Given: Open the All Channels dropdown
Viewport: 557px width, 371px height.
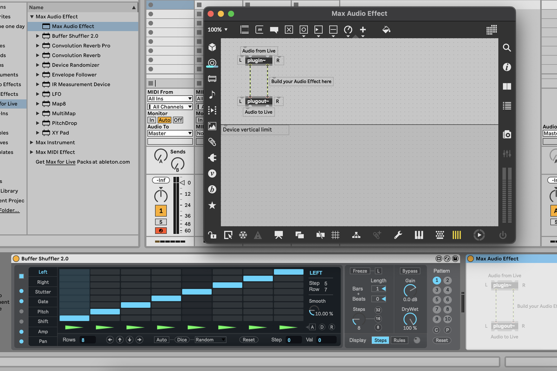Looking at the screenshot, I should tap(170, 107).
